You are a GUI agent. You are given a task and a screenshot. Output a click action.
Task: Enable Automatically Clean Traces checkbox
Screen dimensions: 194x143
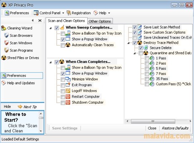click(x=63, y=45)
